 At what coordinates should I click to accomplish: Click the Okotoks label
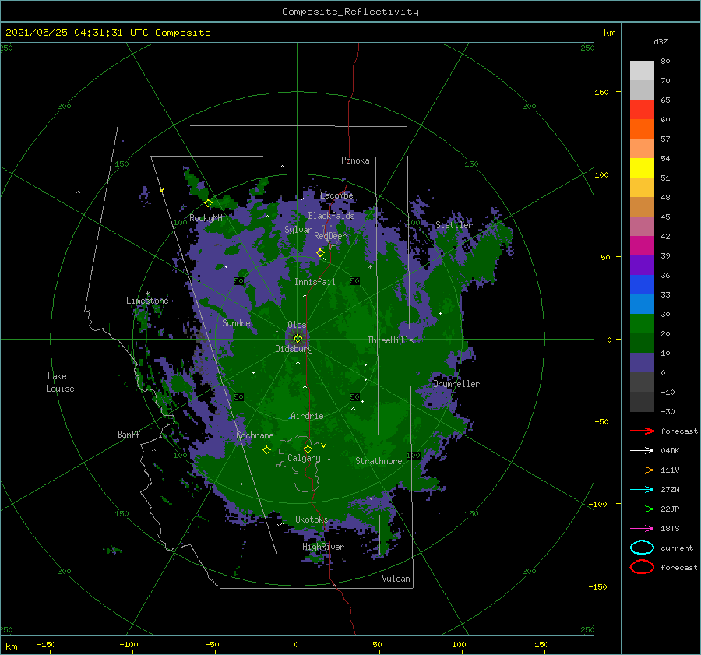[x=312, y=519]
